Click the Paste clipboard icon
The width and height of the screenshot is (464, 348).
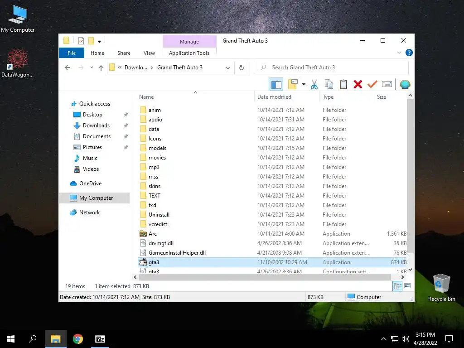(343, 84)
